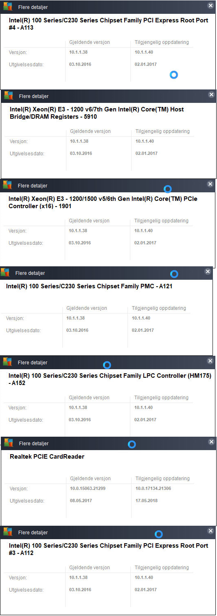Close the Root Port #4 - A113 dialog
This screenshot has width=217, height=616.
[210, 6]
